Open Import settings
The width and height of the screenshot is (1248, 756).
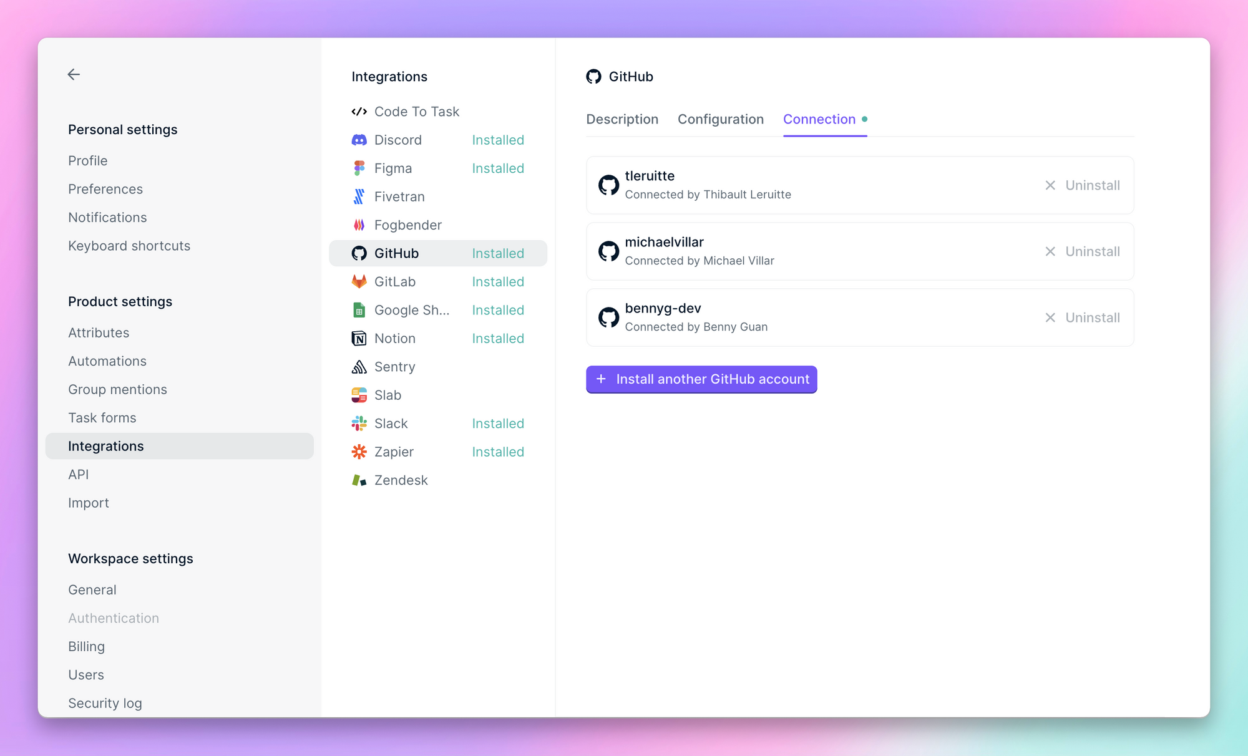(89, 503)
